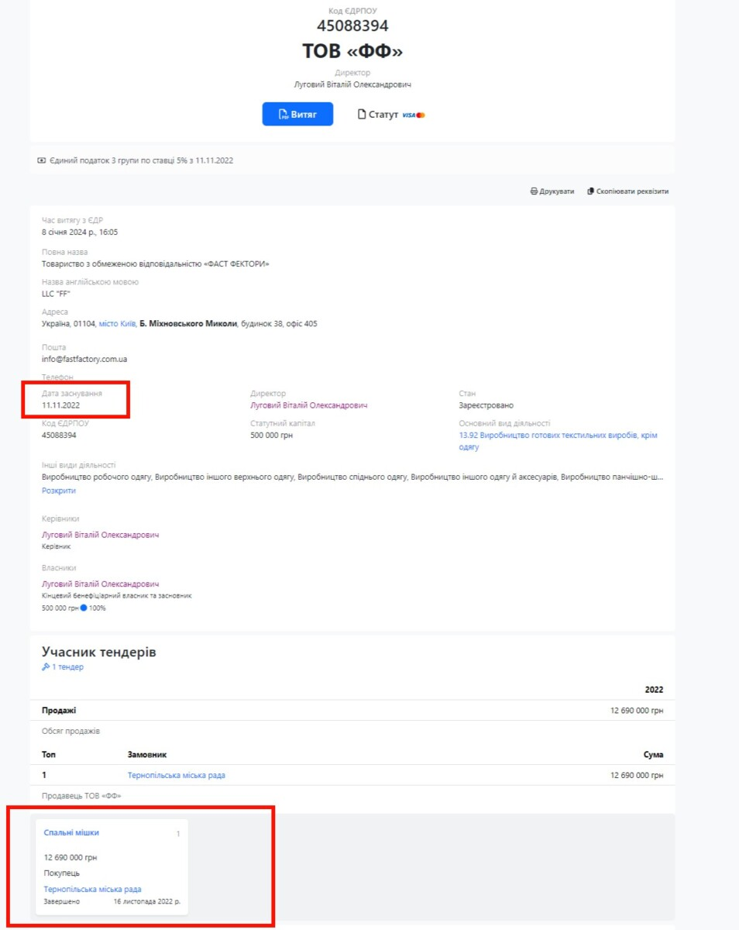
Task: Click the Visa Mastercard payment icon
Action: 414,115
